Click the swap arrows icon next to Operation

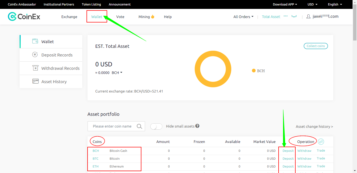pyautogui.click(x=321, y=142)
